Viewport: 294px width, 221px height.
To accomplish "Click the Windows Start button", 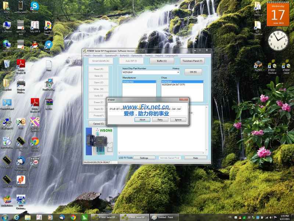I will 5,217.
